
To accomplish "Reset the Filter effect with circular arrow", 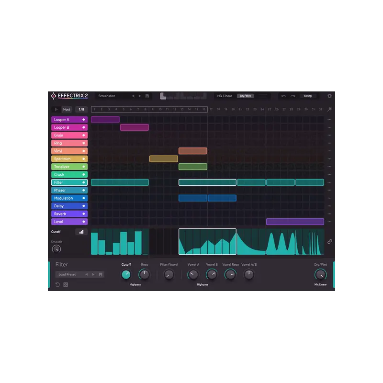I will pos(57,284).
